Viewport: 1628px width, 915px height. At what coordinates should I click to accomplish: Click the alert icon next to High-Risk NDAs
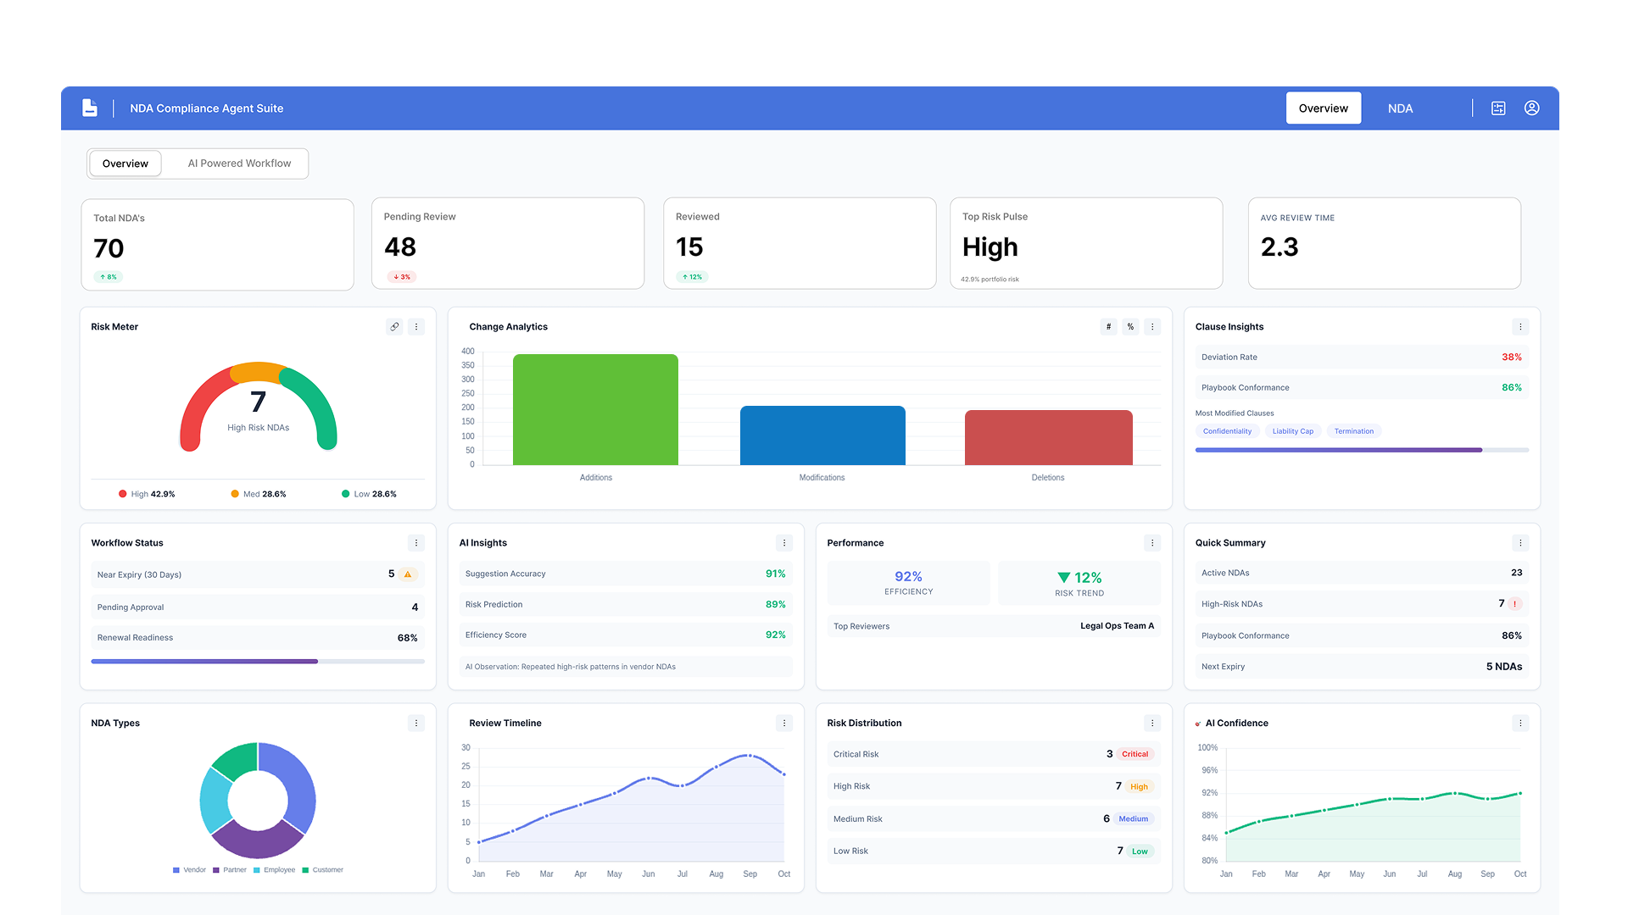tap(1515, 604)
